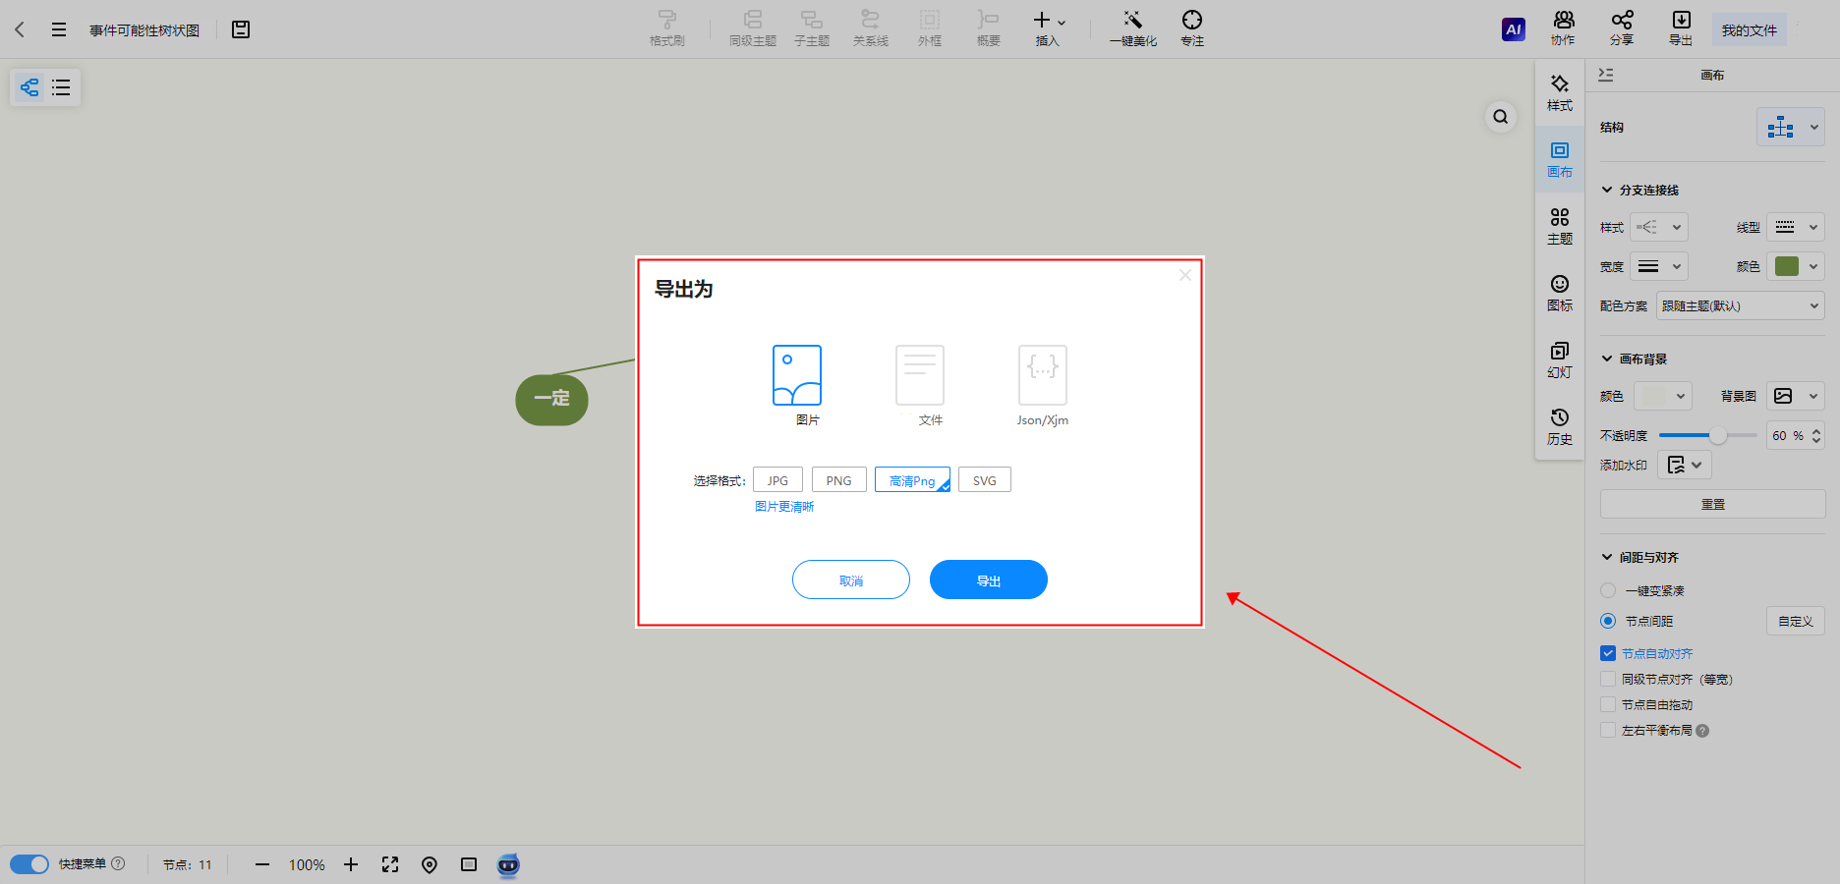Click the 一键美化 one-click beautify icon

1132,28
